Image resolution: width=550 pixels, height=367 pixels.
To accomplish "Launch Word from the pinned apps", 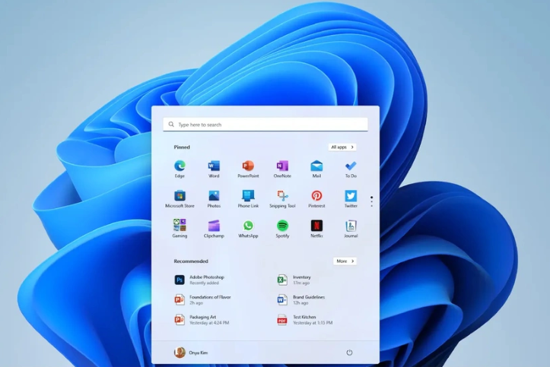I will point(214,166).
